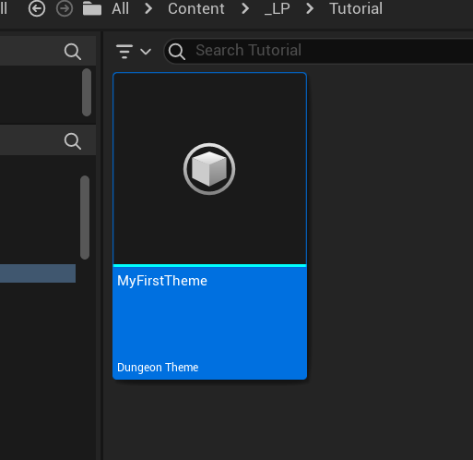Open the filter settings icon
Screen dimensions: 473x460
(x=124, y=51)
